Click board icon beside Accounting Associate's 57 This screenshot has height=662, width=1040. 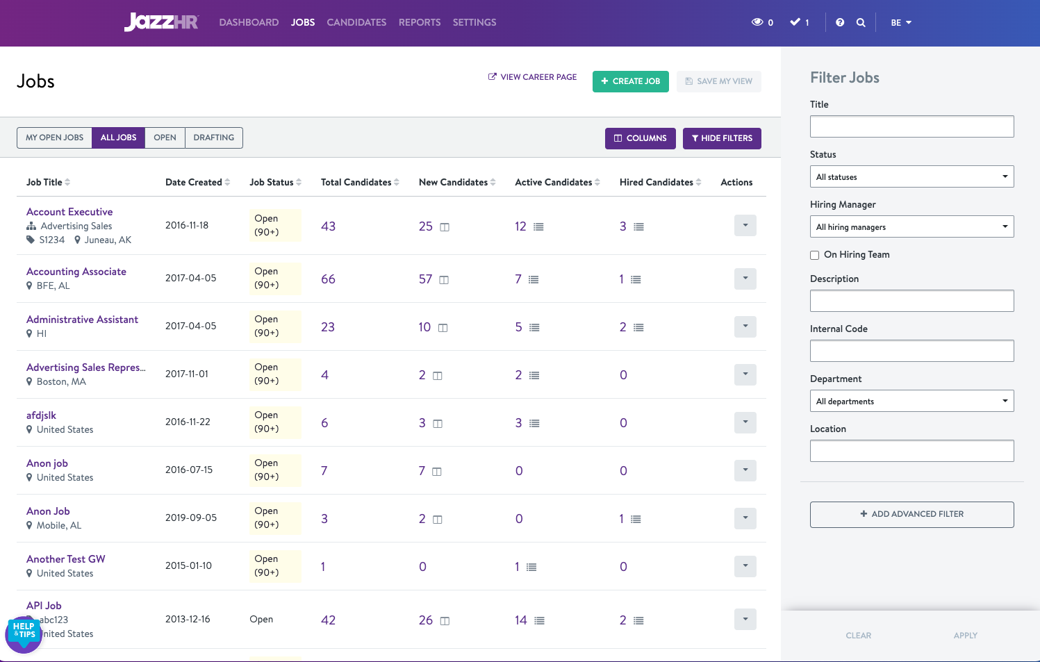click(444, 280)
